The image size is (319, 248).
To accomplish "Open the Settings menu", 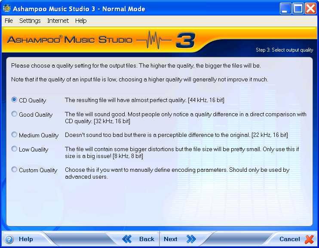I will click(30, 21).
